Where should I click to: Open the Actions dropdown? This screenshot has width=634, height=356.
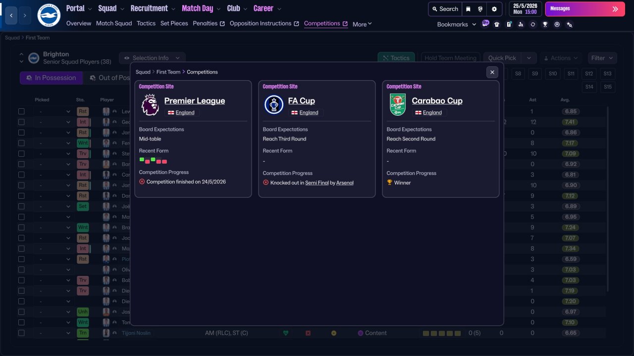click(561, 58)
